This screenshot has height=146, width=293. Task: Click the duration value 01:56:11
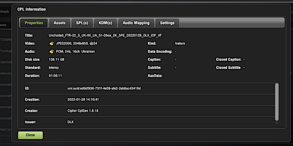point(55,76)
